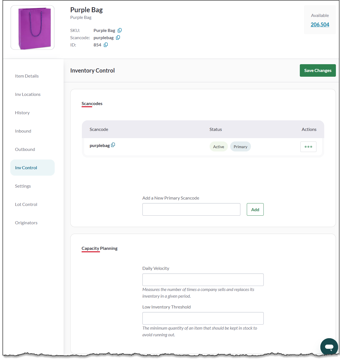Switch to the Item Details tab
Screen dimensions: 342x361
(27, 76)
